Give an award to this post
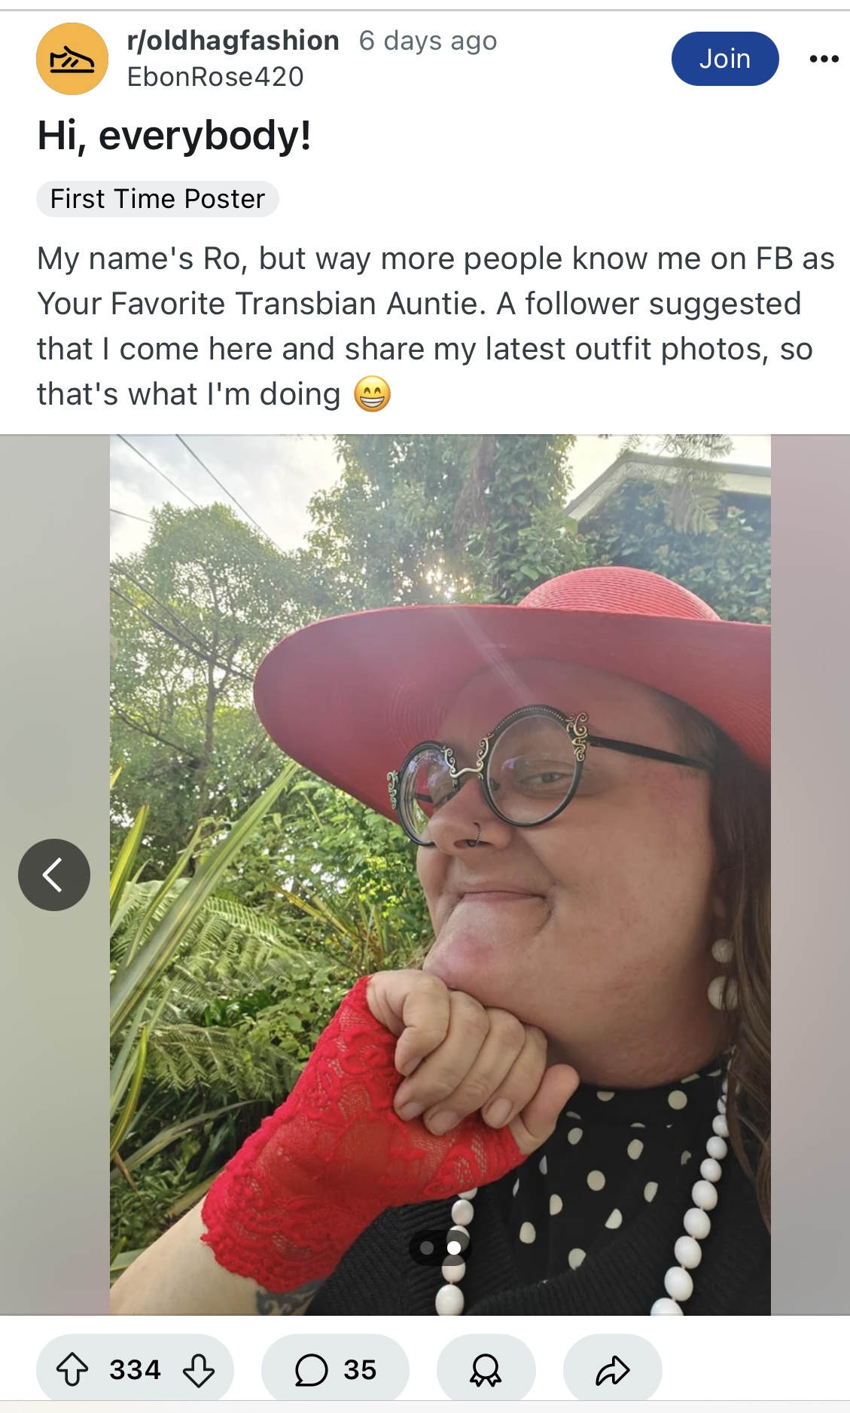This screenshot has height=1413, width=850. pyautogui.click(x=486, y=1369)
